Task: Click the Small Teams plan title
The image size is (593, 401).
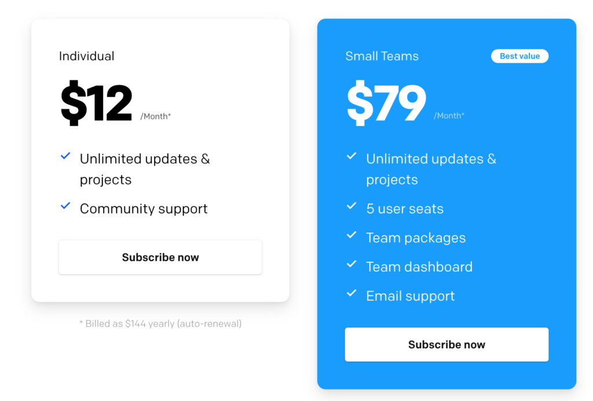Action: 382,56
